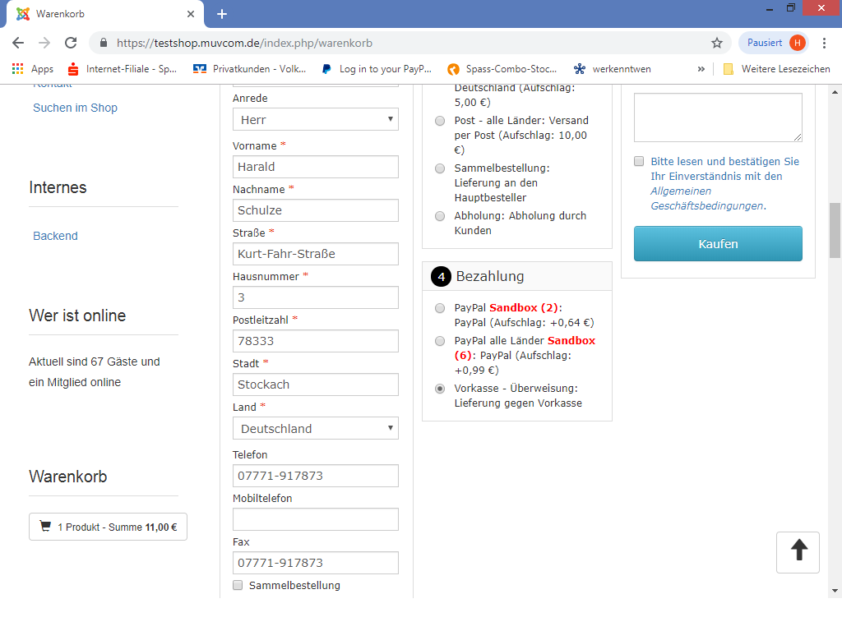Open Chrome's three-dot menu
Screen dimensions: 842x631
pyautogui.click(x=824, y=43)
